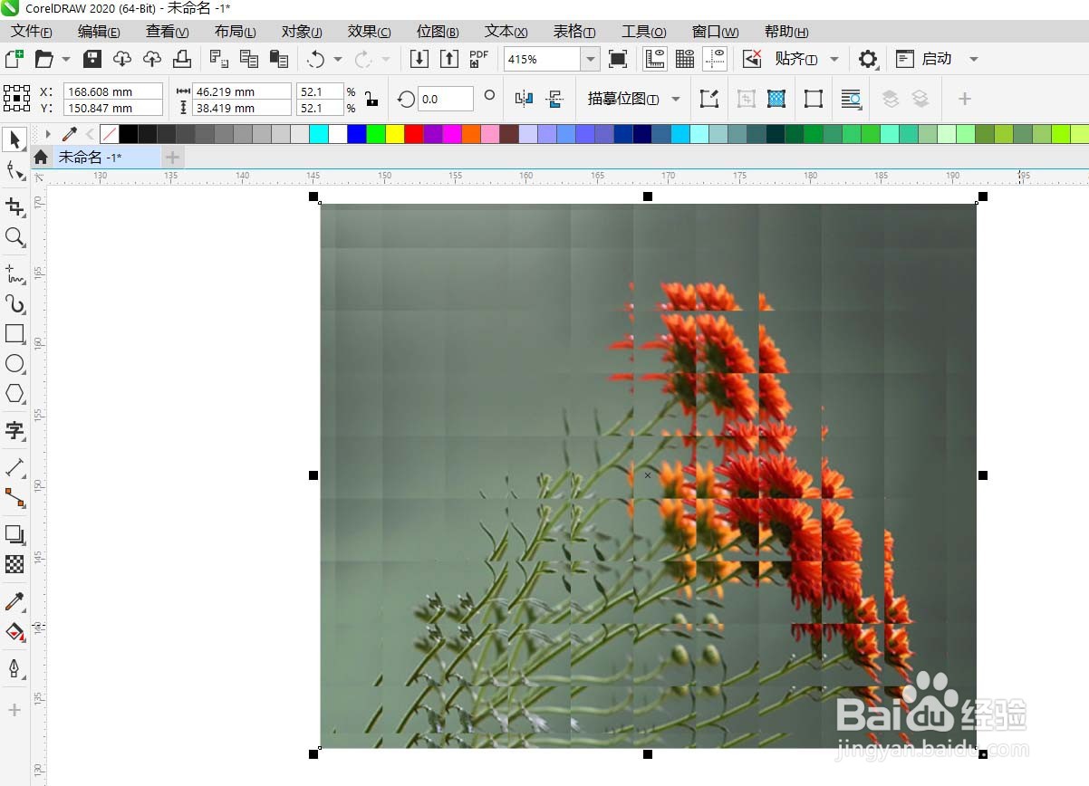The height and width of the screenshot is (786, 1089).
Task: Create a new document
Action: pos(14,59)
